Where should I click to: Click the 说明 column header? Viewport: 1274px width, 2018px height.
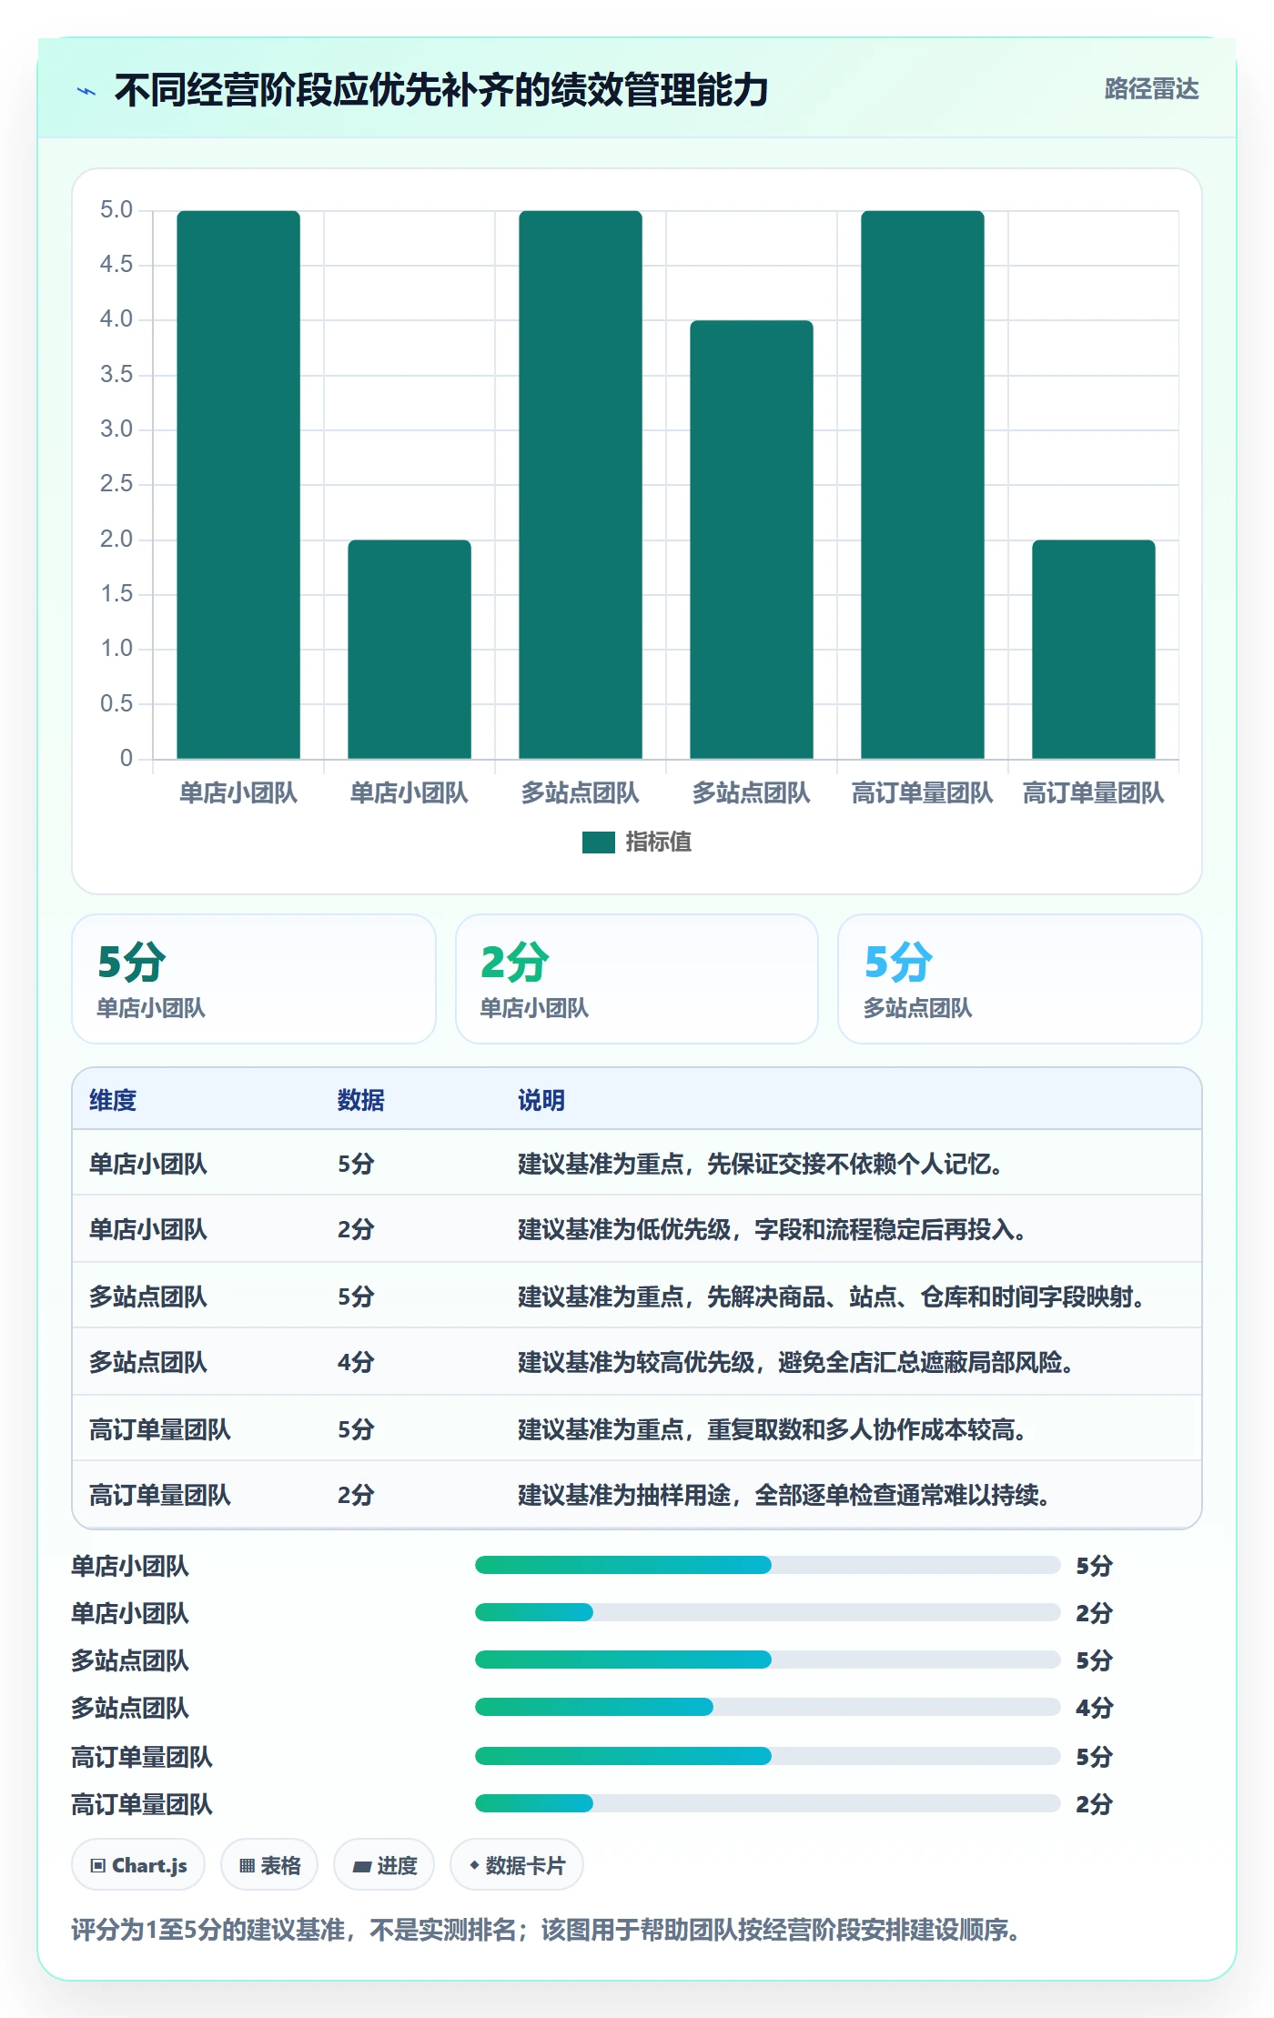click(541, 1100)
